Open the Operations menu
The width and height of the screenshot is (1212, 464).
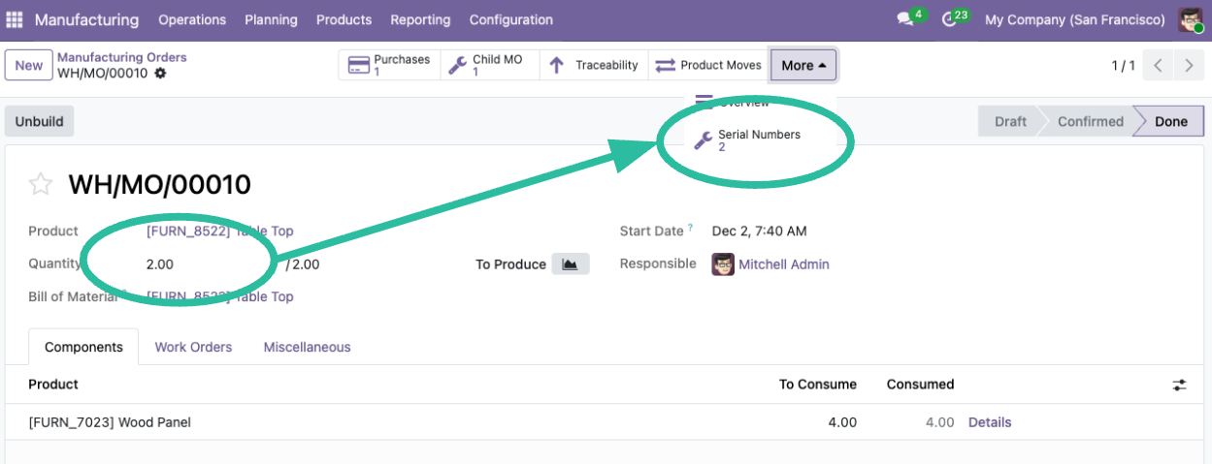[x=192, y=19]
